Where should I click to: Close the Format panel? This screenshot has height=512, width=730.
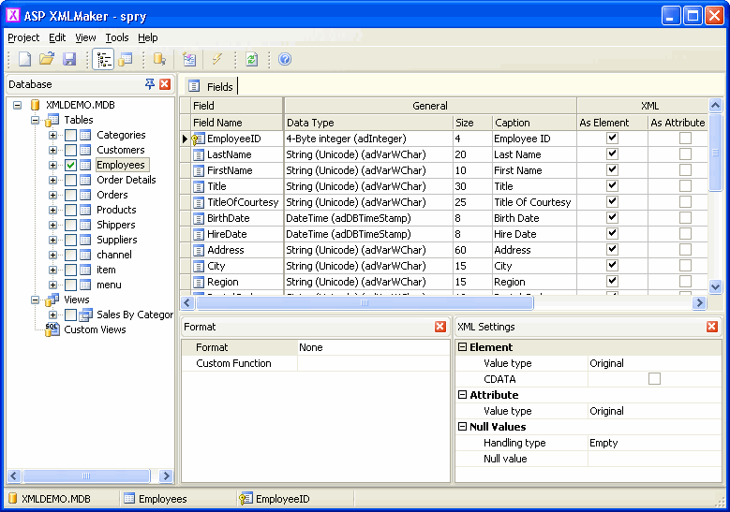pyautogui.click(x=440, y=327)
